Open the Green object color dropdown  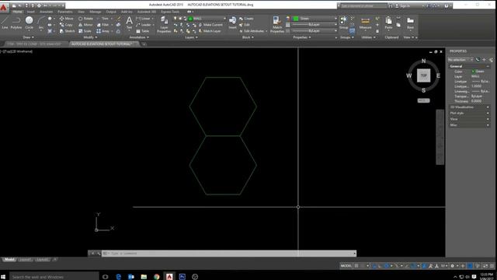[315, 19]
